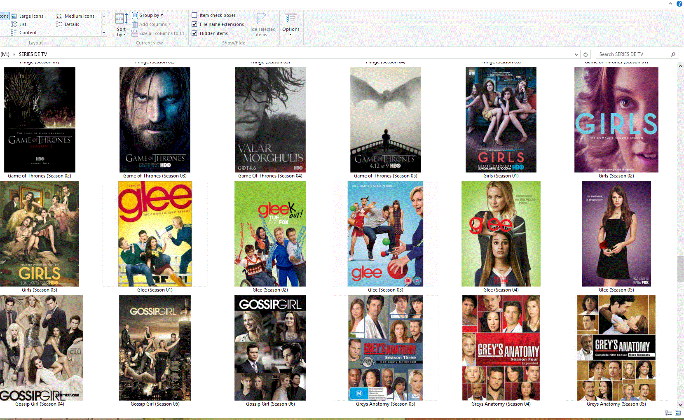Screen dimensions: 684x420
Task: Select the Glee Season 01 poster
Action: pos(155,234)
